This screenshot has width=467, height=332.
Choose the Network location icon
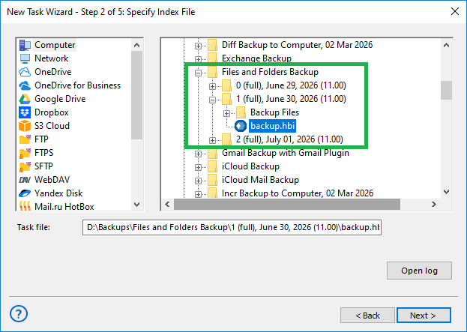[x=25, y=58]
